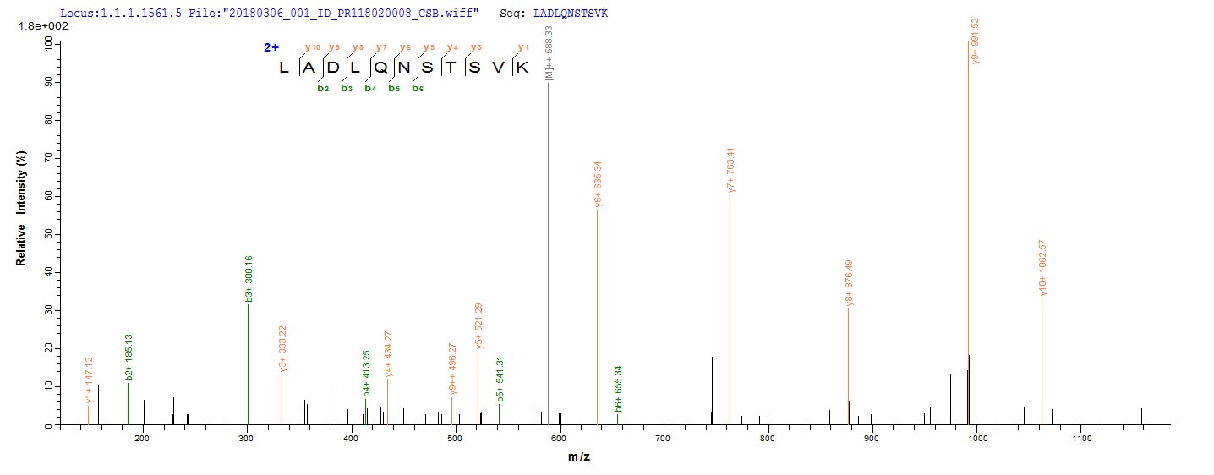Select the y5+ 521.29 peak label
The height and width of the screenshot is (475, 1214).
(478, 326)
